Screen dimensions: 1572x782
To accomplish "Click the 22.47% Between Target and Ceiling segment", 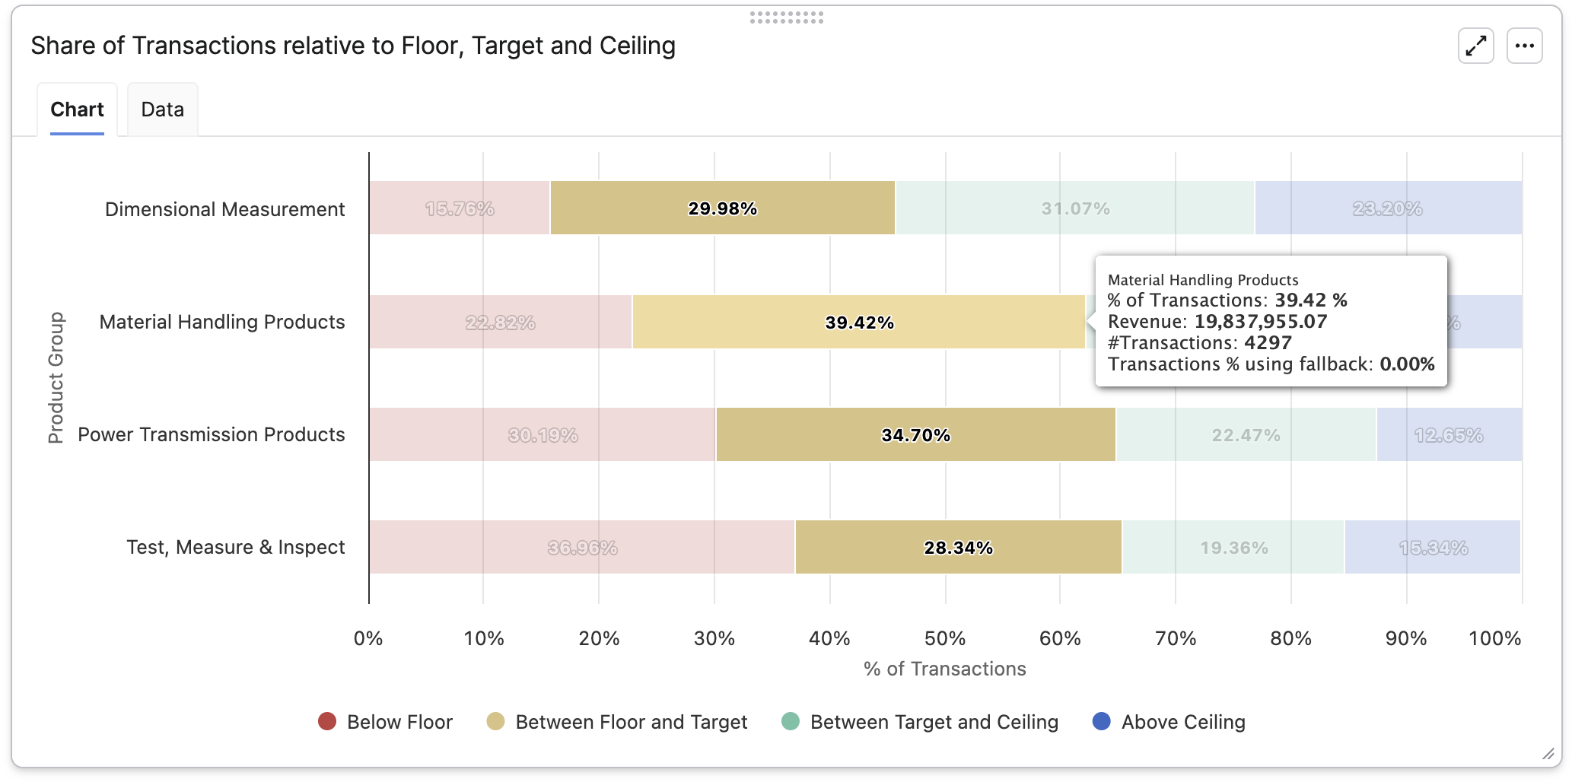I will coord(1246,434).
